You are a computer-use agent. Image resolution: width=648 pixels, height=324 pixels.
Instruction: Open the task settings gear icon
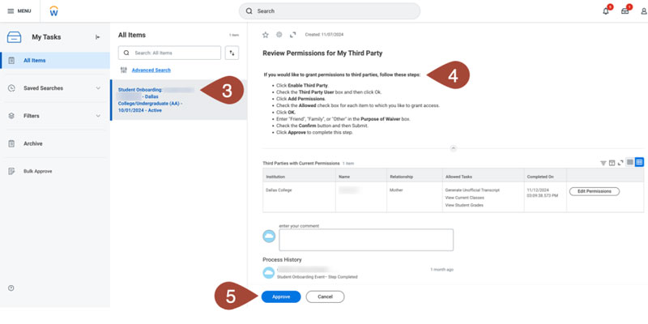point(279,35)
